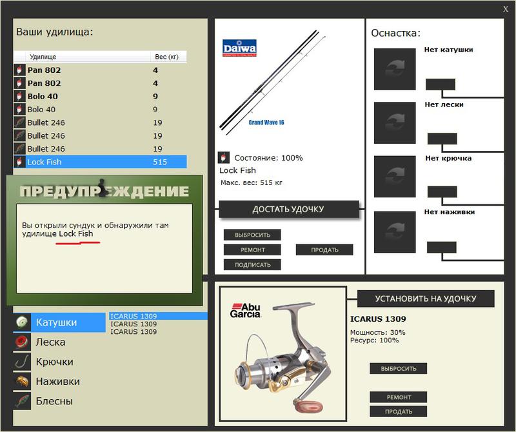Click ВЫБРОСИТЬ for the ICARUS 1309 reel
516x432 pixels.
tap(399, 369)
